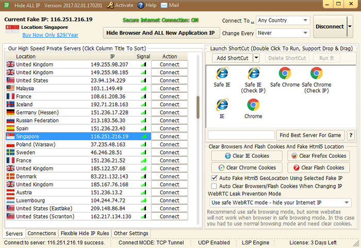Select the plain IE shortcut icon
This screenshot has width=361, height=248.
pyautogui.click(x=222, y=105)
